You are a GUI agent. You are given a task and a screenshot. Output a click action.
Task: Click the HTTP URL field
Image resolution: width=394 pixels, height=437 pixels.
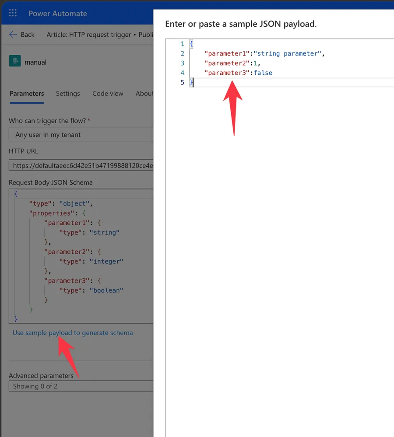81,166
